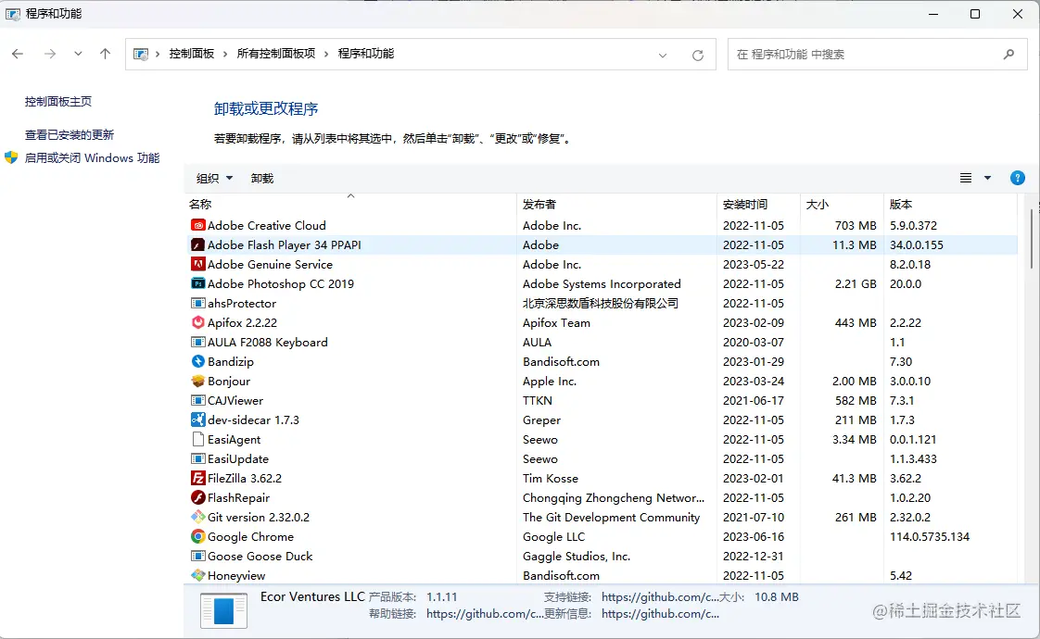
Task: Open the 帮助链接 github URL
Action: tap(484, 614)
